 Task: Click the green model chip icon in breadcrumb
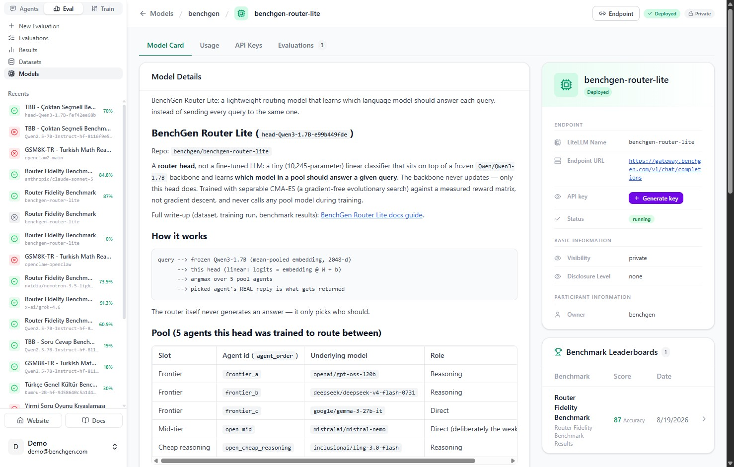241,13
